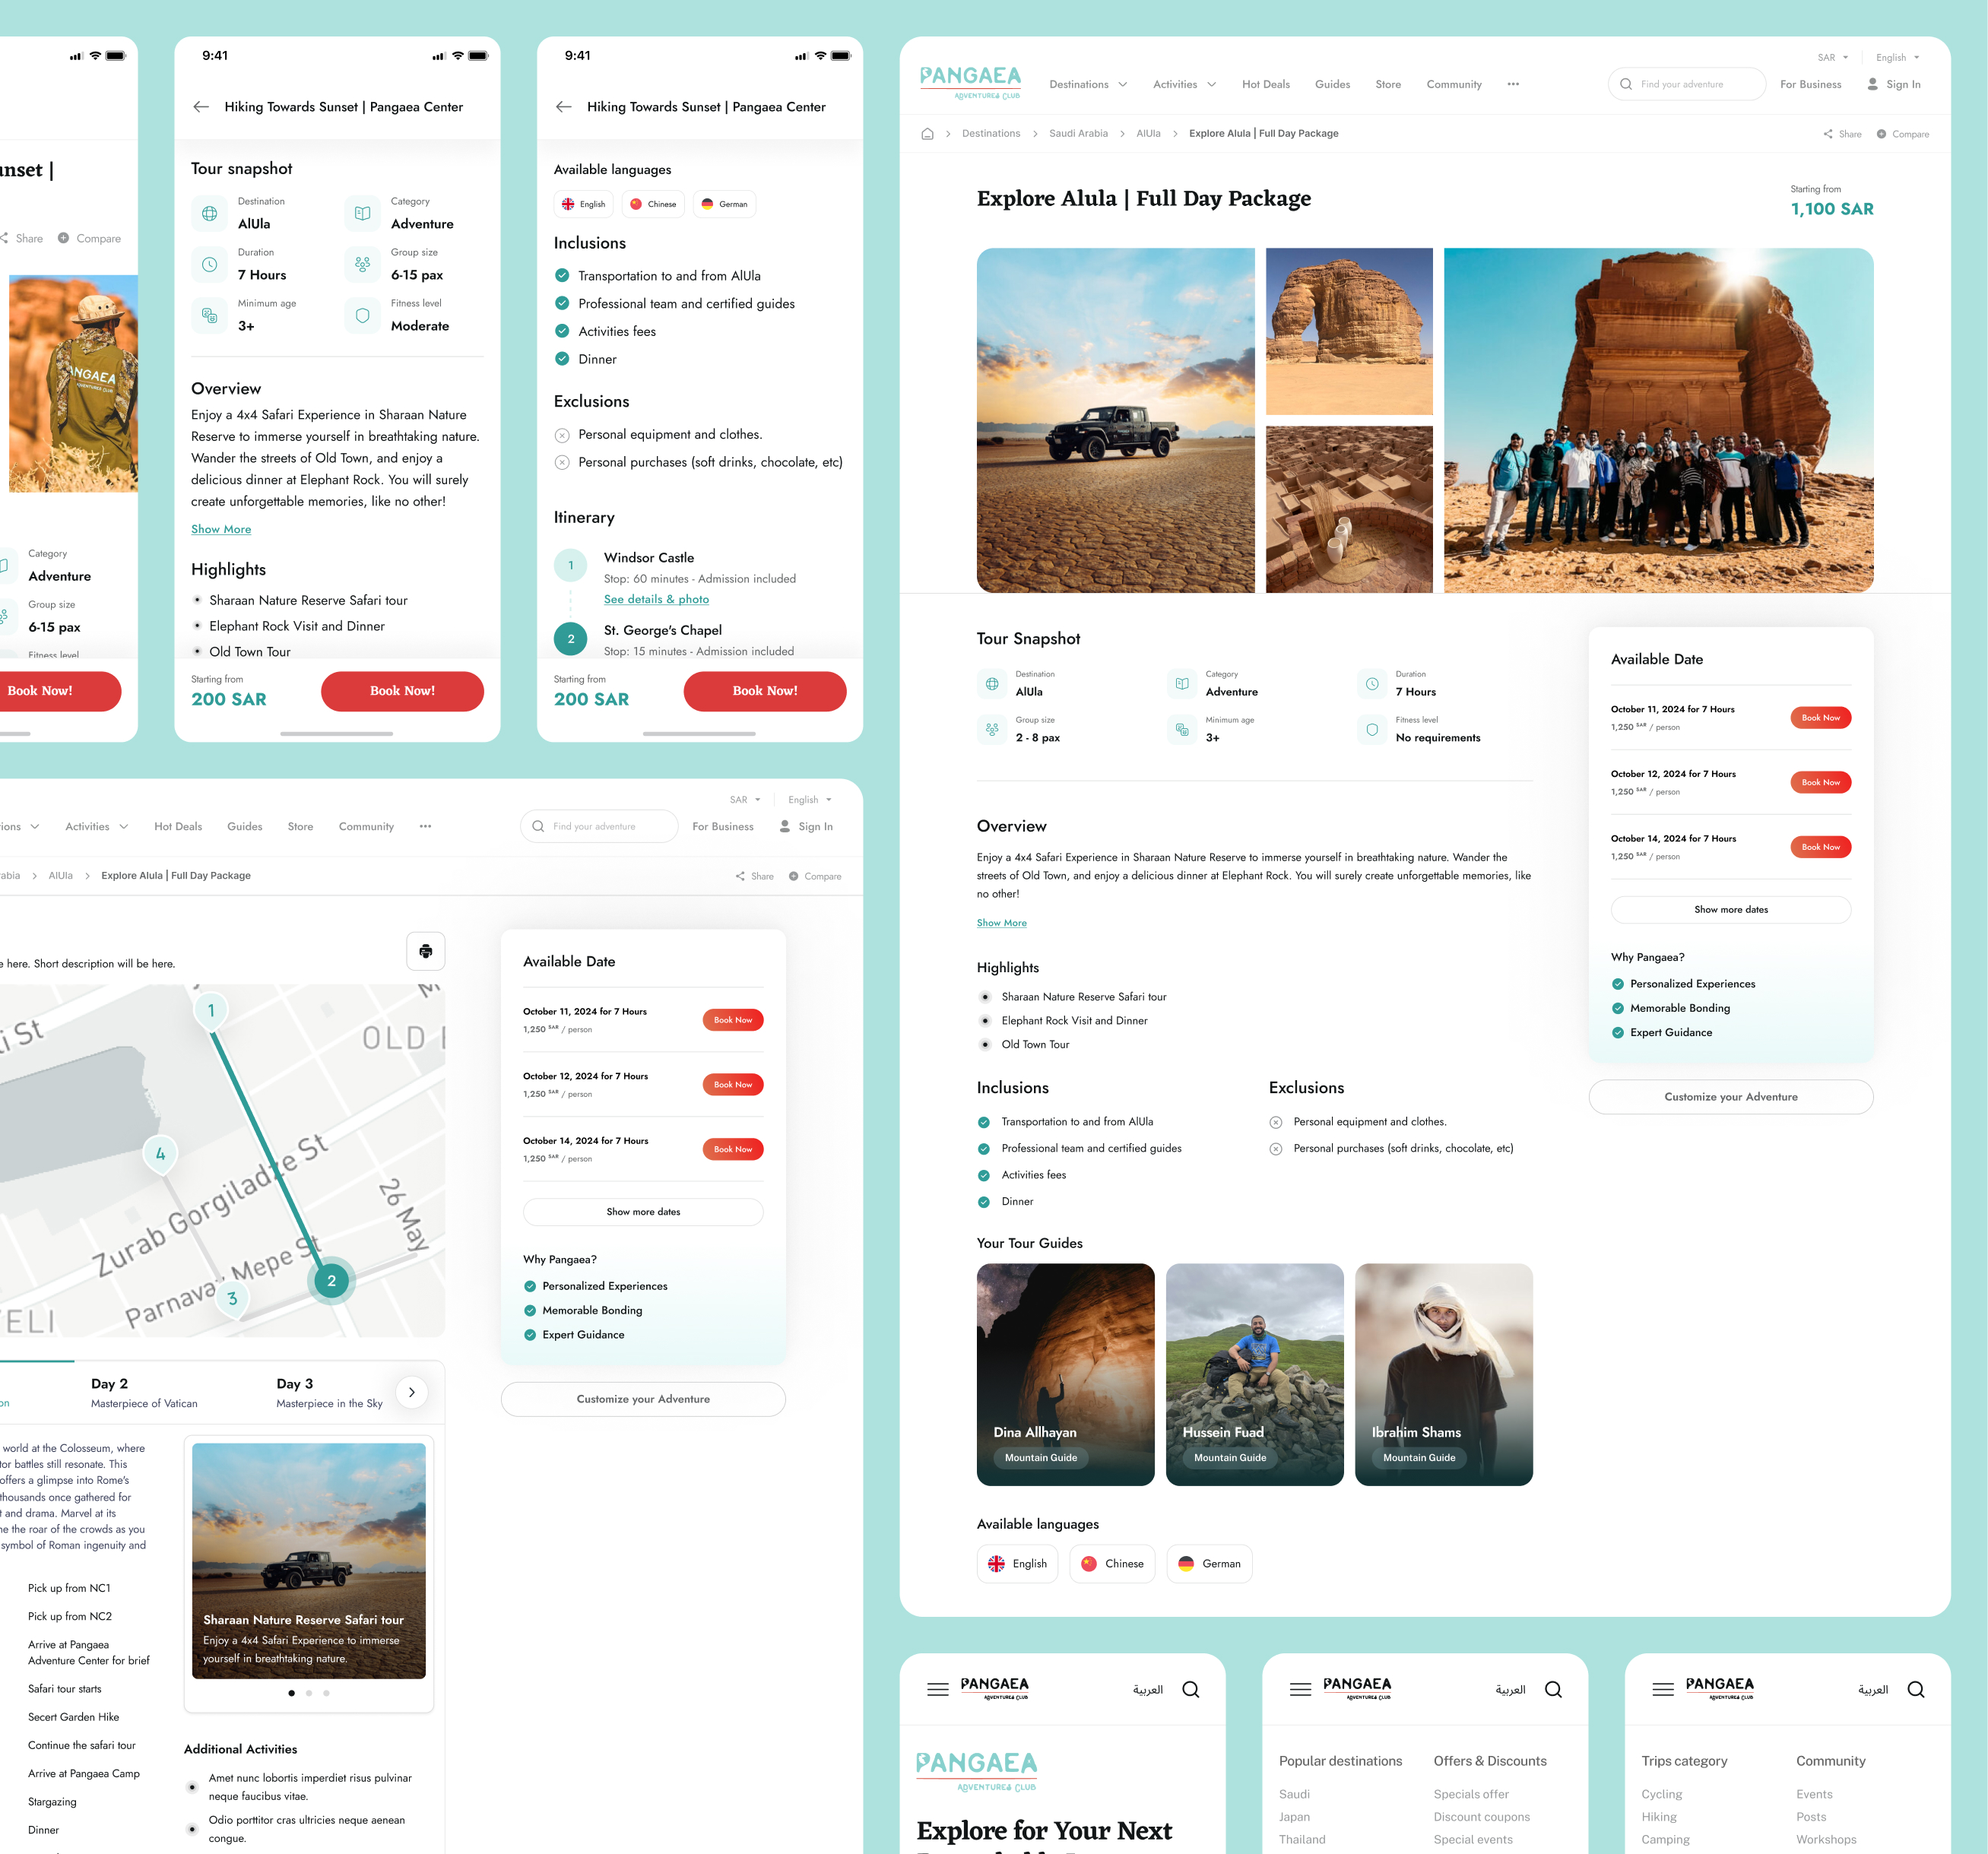Click the Destination globe icon in desktop Tour Snapshot
This screenshot has width=1988, height=1854.
point(992,684)
